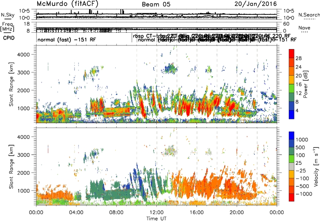The width and height of the screenshot is (320, 221).
Task: Click the CPID row label
Action: 9,38
